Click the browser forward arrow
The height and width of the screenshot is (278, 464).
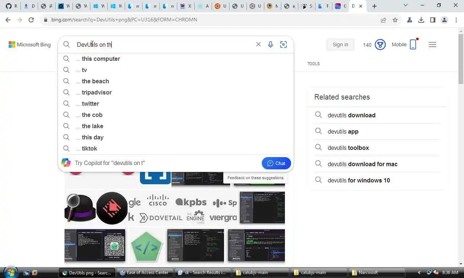(20, 20)
